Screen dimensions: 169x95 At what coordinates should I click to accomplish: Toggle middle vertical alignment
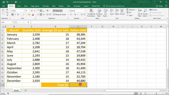(41, 11)
